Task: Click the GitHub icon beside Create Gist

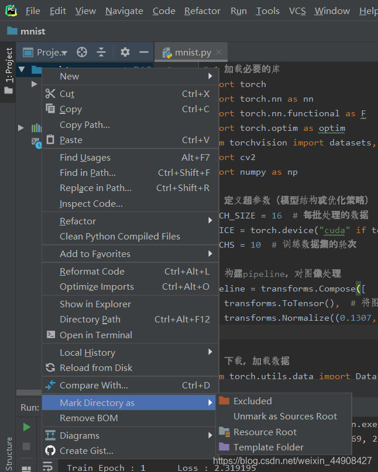Action: (50, 451)
